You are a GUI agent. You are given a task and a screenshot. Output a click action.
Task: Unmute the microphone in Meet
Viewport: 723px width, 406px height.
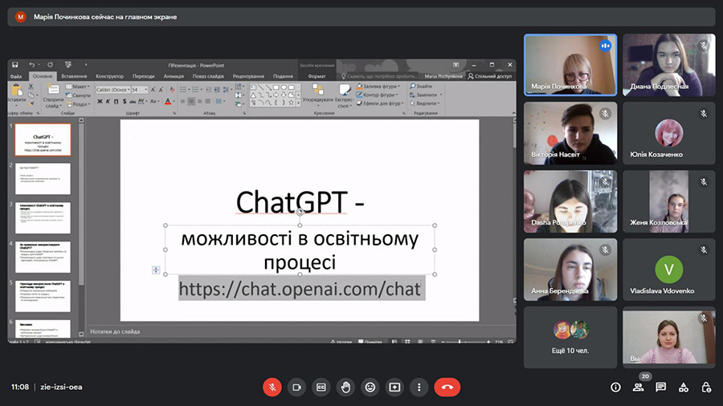tap(272, 387)
